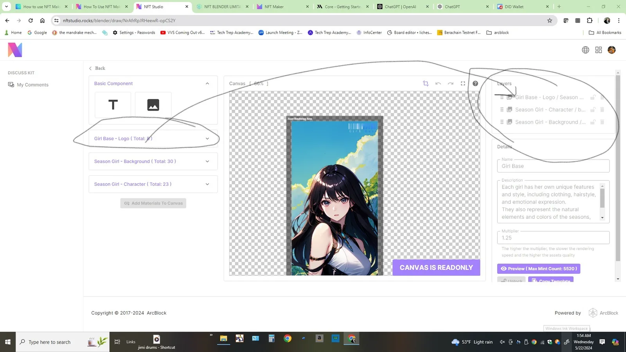The height and width of the screenshot is (352, 626).
Task: Click the Name field containing Girl Base
Action: pos(553,166)
